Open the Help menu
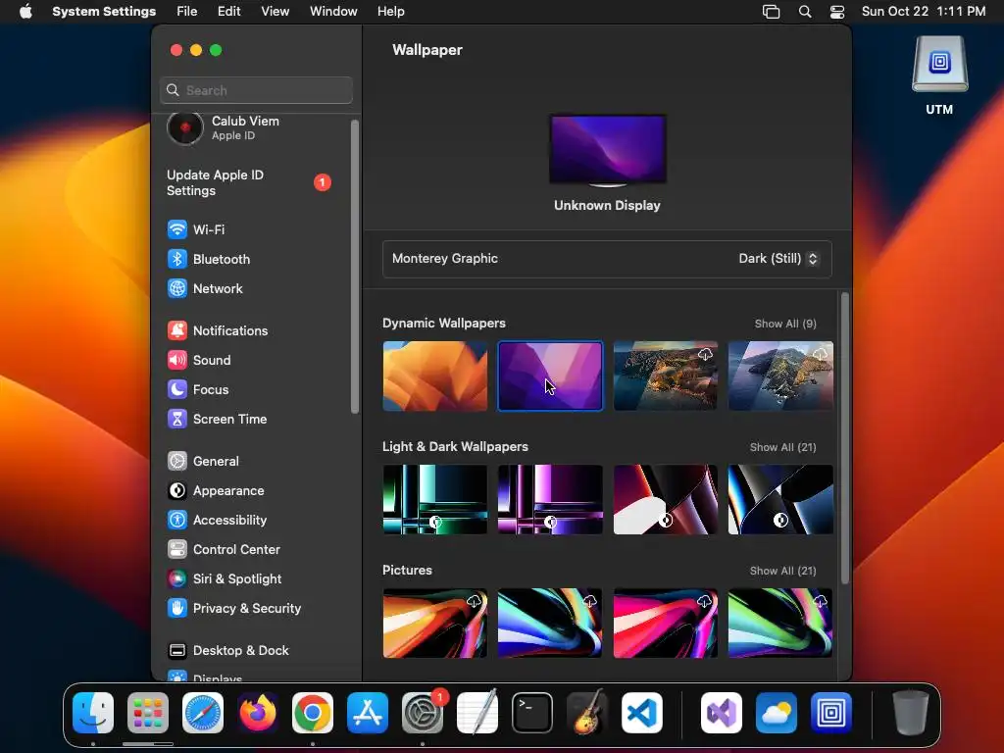This screenshot has height=753, width=1004. click(x=390, y=12)
